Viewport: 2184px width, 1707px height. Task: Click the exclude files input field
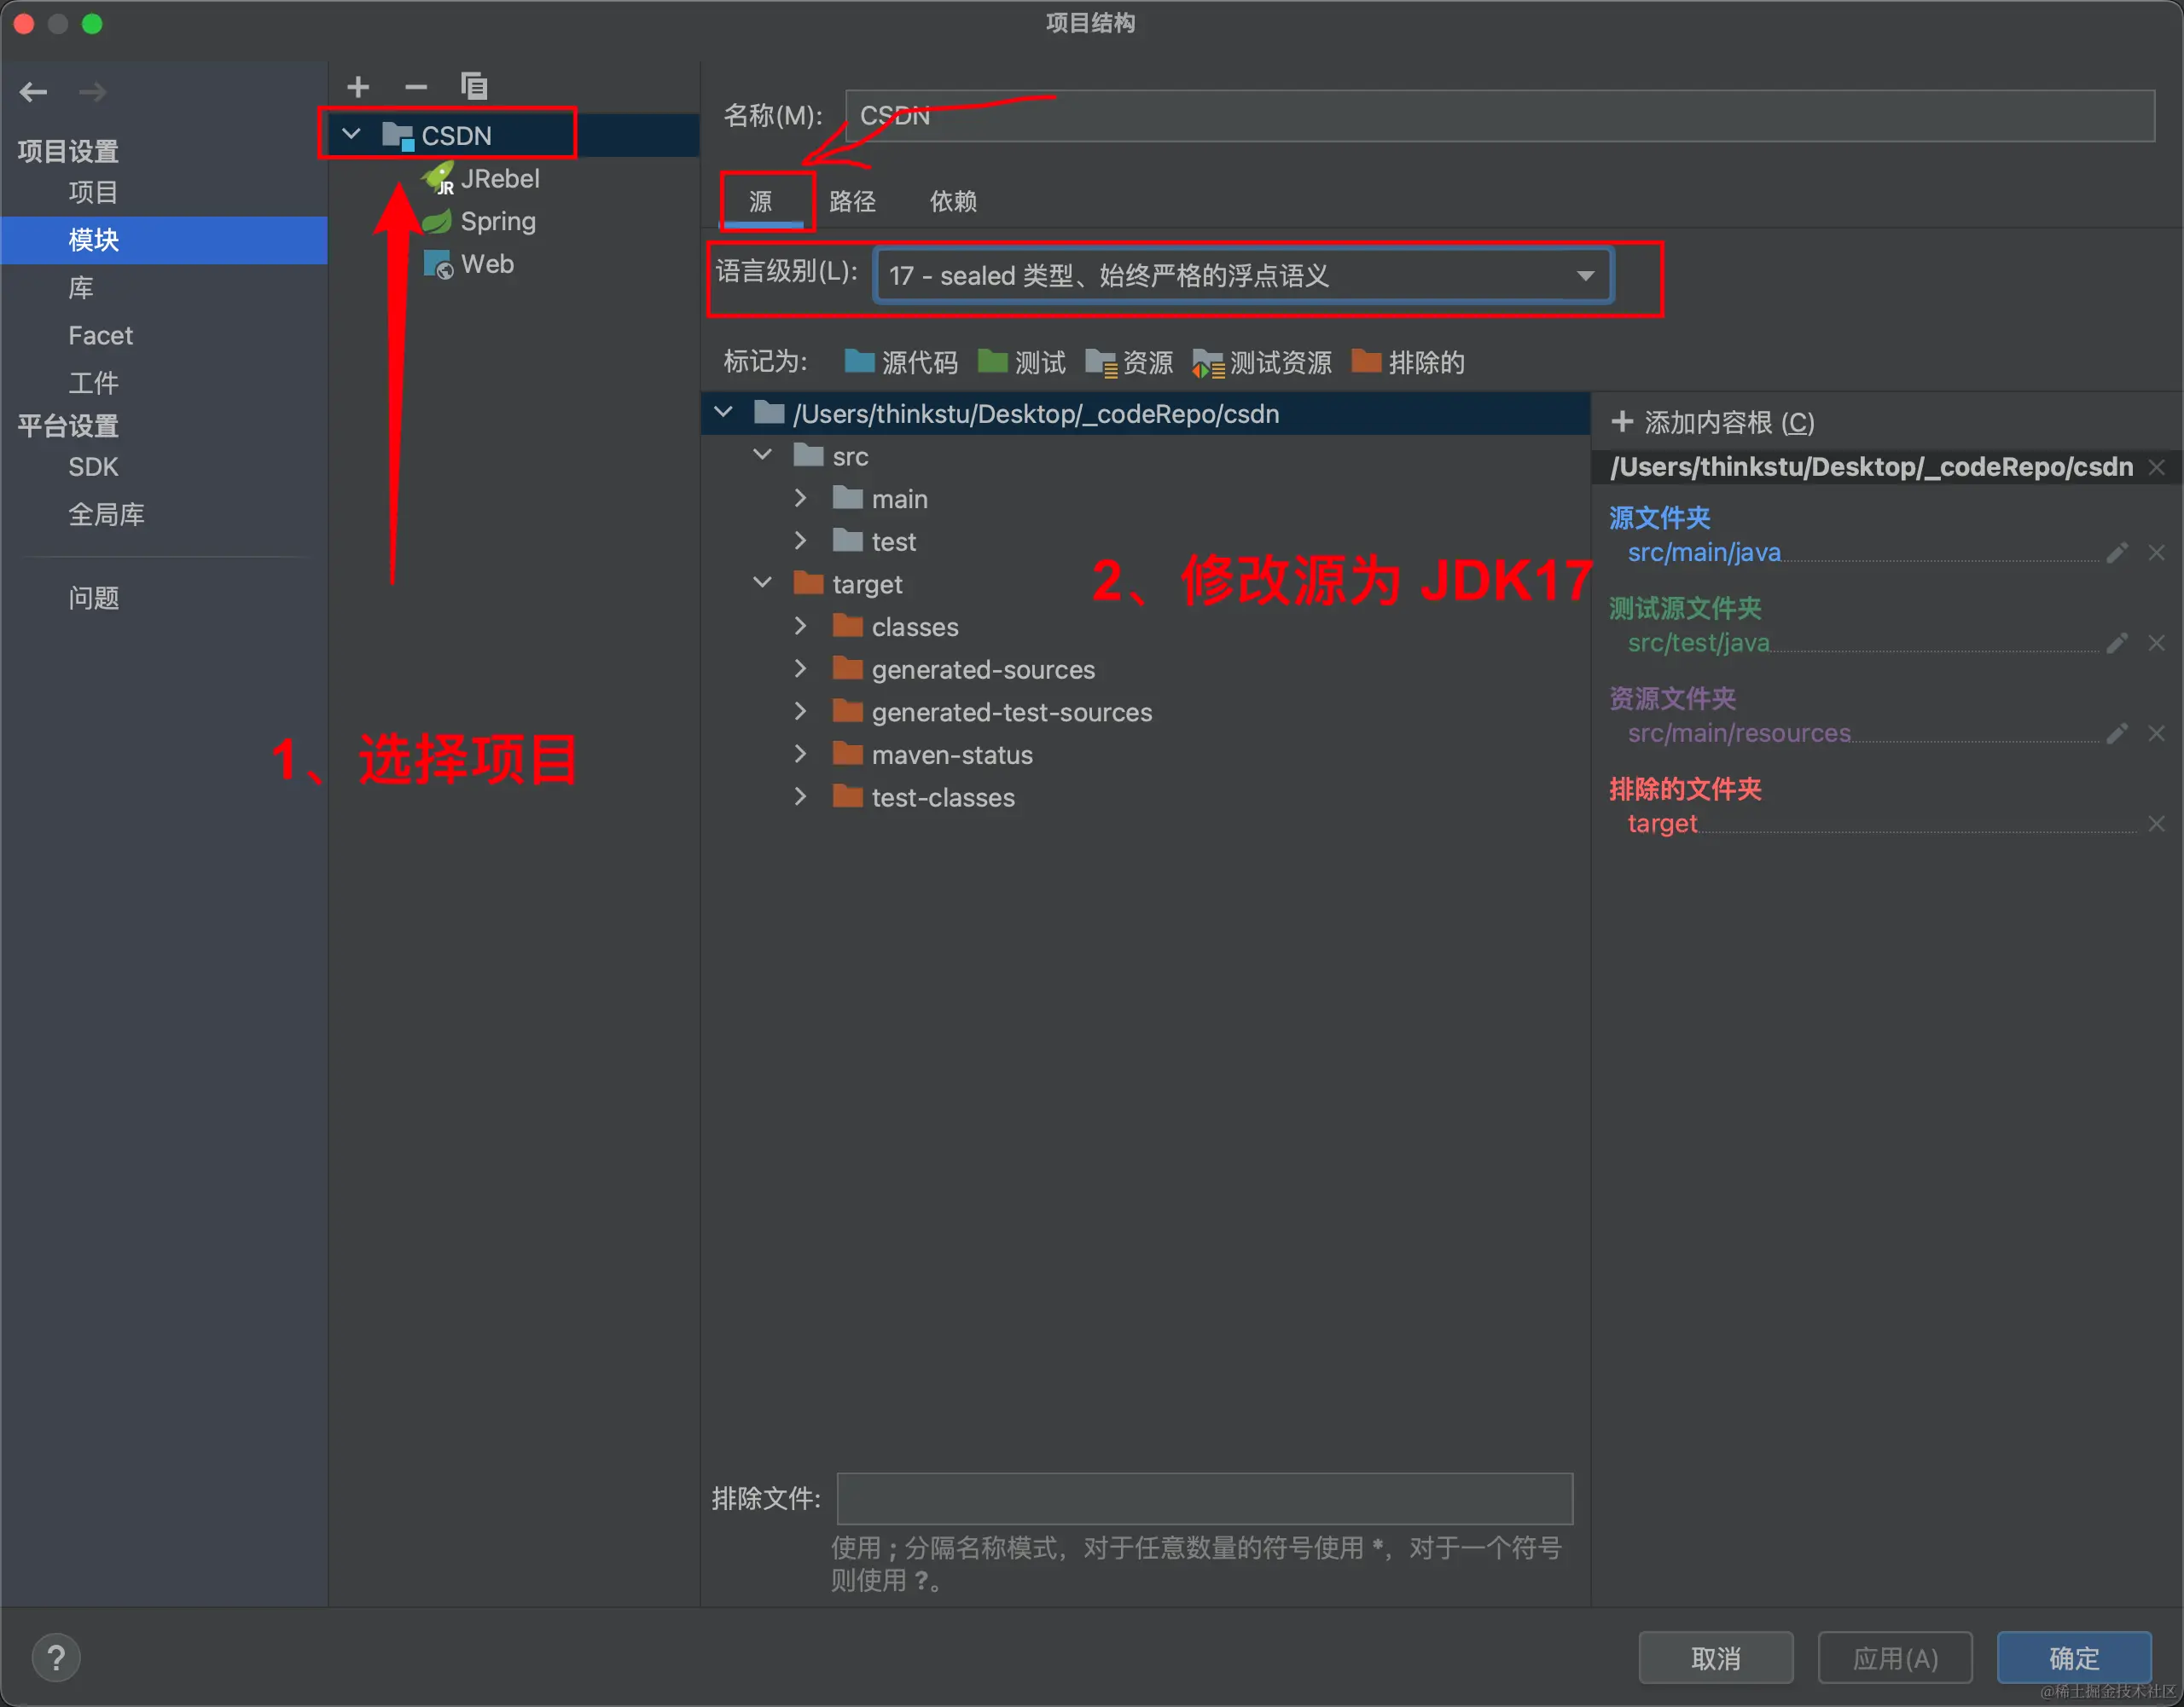(x=1204, y=1498)
